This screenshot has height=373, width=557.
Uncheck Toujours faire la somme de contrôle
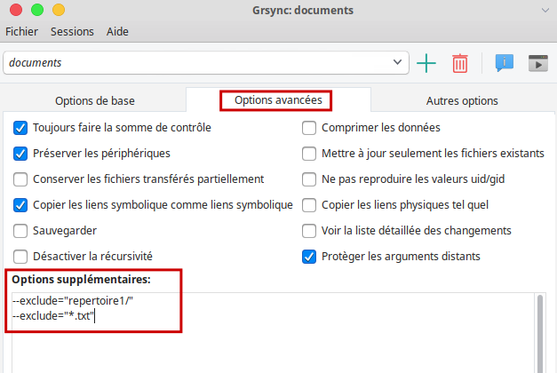tap(20, 128)
